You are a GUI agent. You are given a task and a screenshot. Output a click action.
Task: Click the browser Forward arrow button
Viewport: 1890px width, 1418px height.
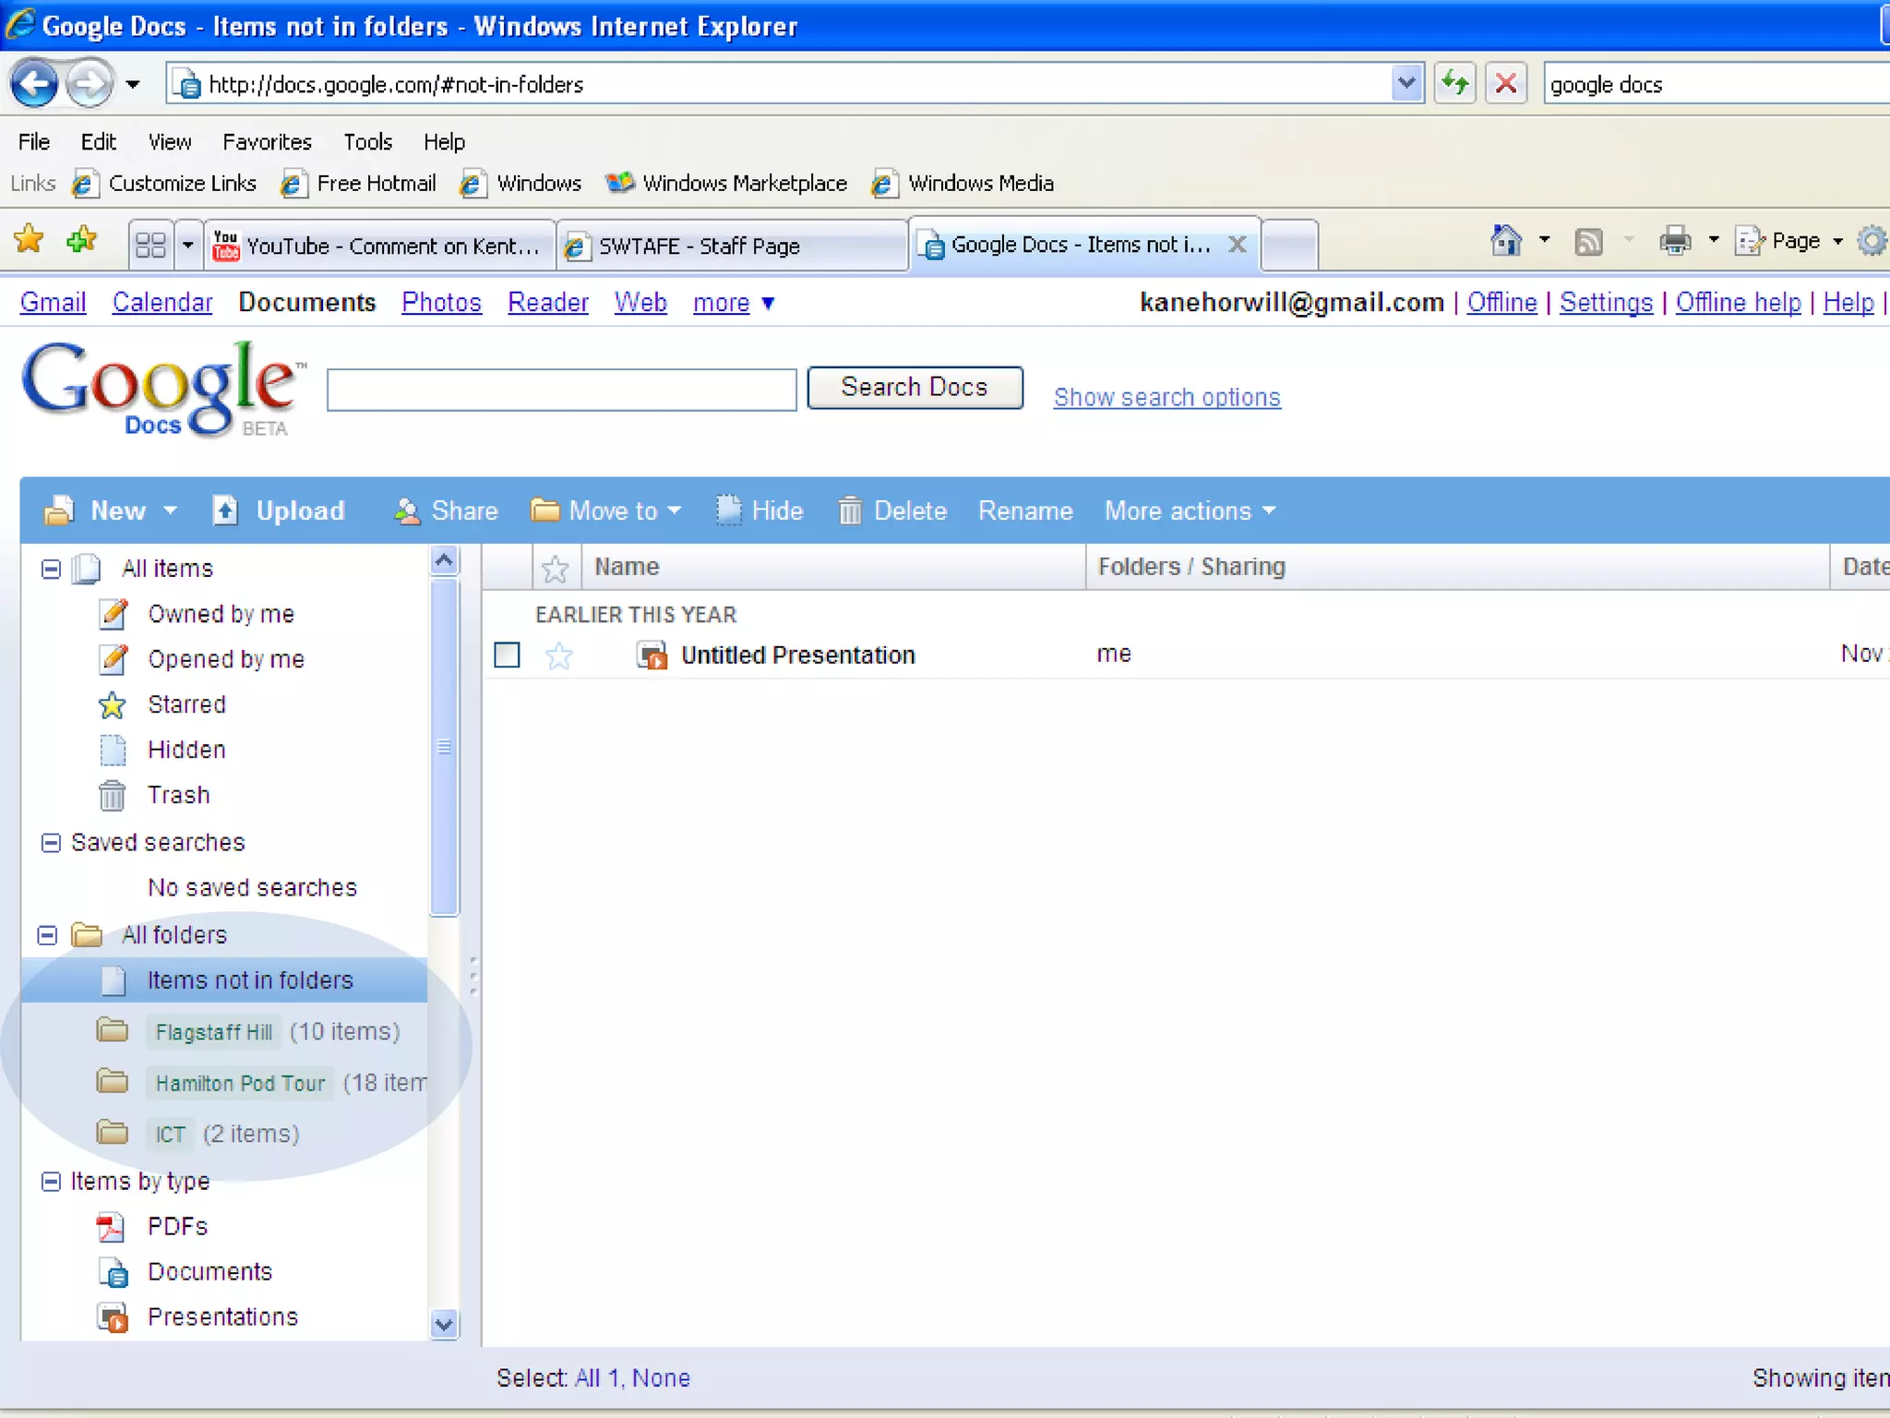coord(90,84)
